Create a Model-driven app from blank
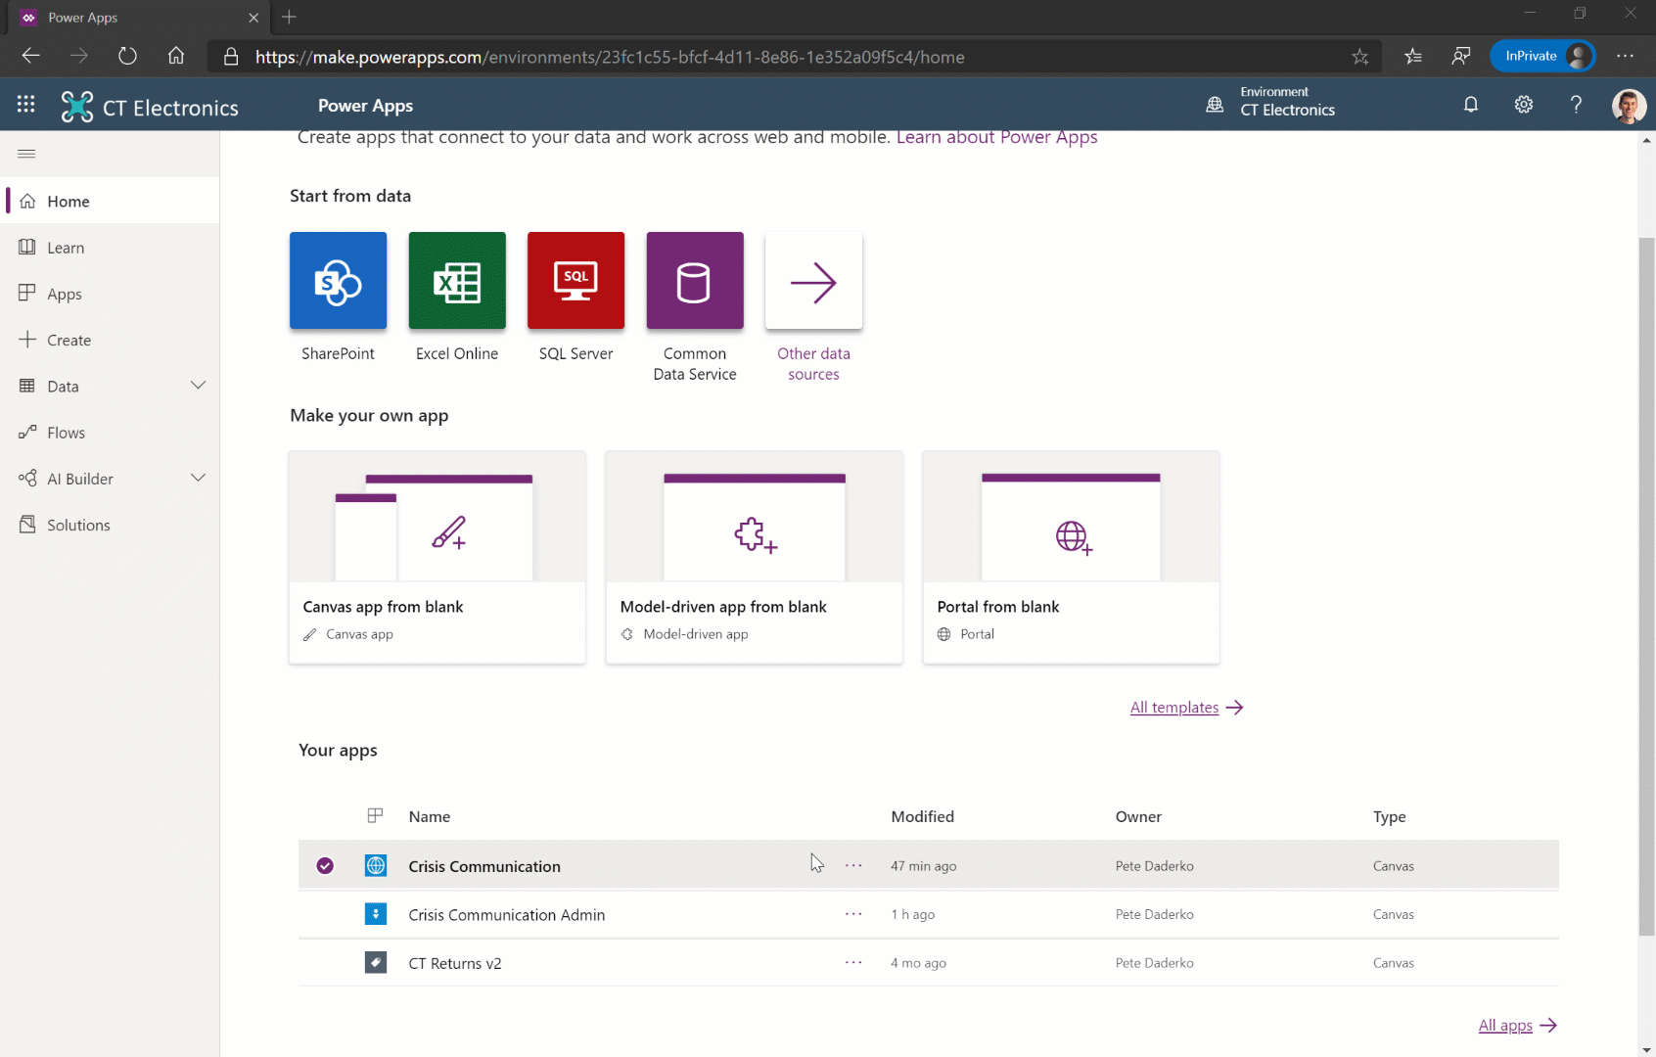This screenshot has height=1057, width=1656. click(755, 557)
